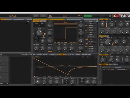The height and width of the screenshot is (98, 130).
Task: Click orange text label at envelope graph top right
Action: click(89, 57)
